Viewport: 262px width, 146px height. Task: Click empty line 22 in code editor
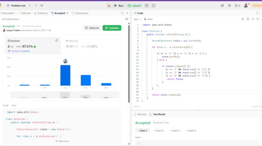tap(202, 92)
